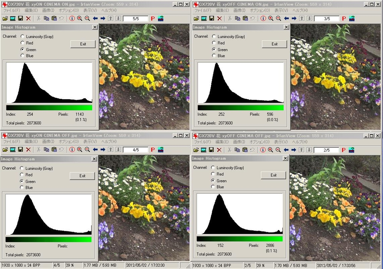Click Cut scissors icon in xyOFF CINEMA ON window
The width and height of the screenshot is (383, 269).
(x=230, y=18)
